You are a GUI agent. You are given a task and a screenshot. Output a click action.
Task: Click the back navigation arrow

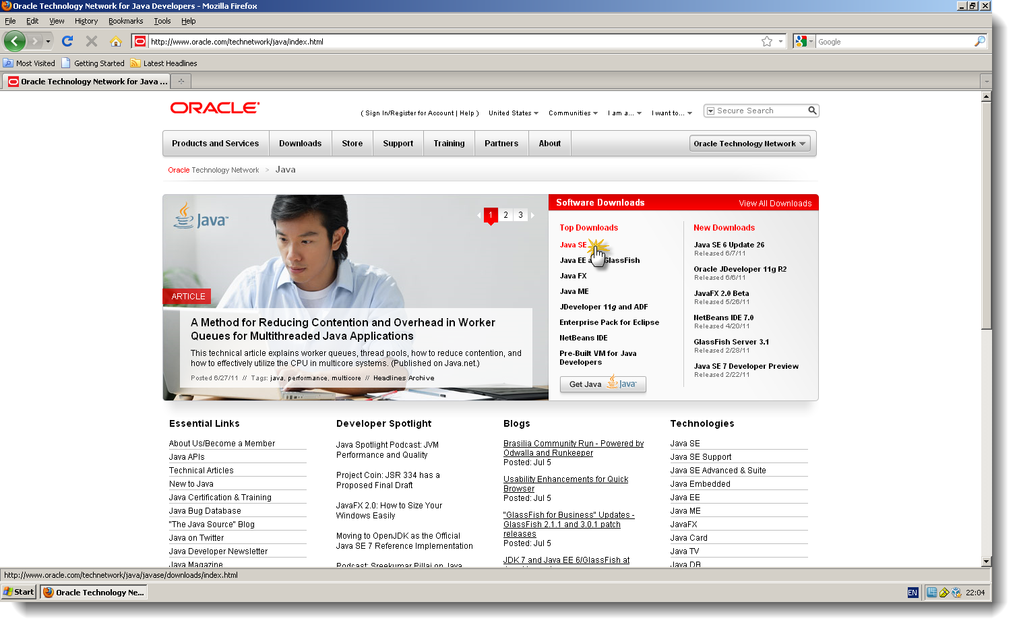[x=14, y=41]
